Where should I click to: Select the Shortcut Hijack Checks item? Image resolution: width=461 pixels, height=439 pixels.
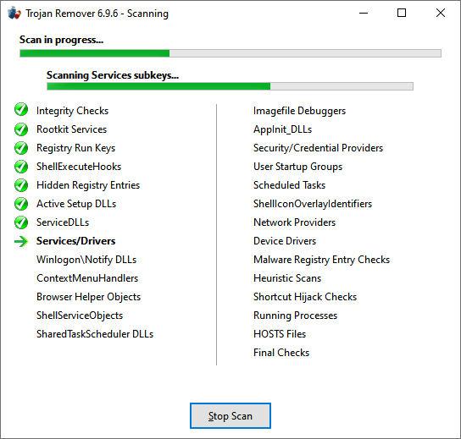pos(305,297)
